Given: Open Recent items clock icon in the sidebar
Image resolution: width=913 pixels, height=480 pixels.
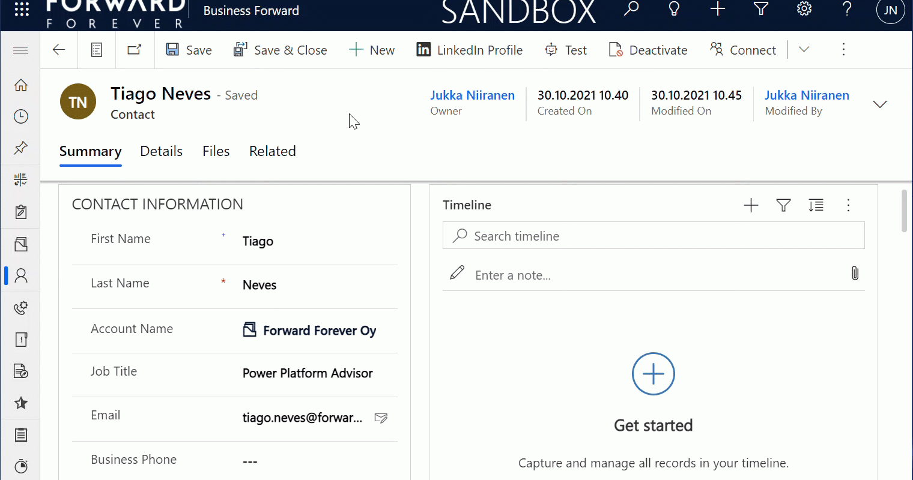Looking at the screenshot, I should (21, 116).
